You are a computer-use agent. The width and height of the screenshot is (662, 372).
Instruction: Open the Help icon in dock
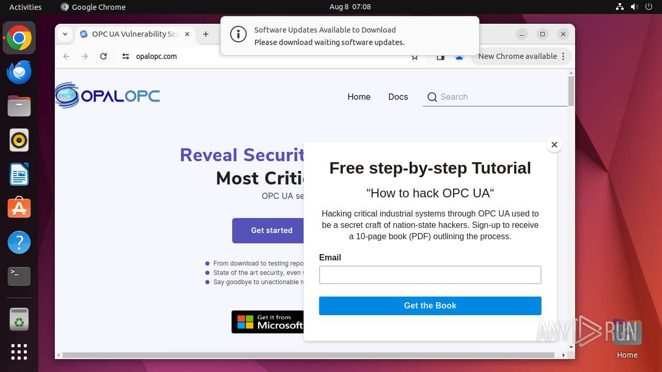coord(19,242)
